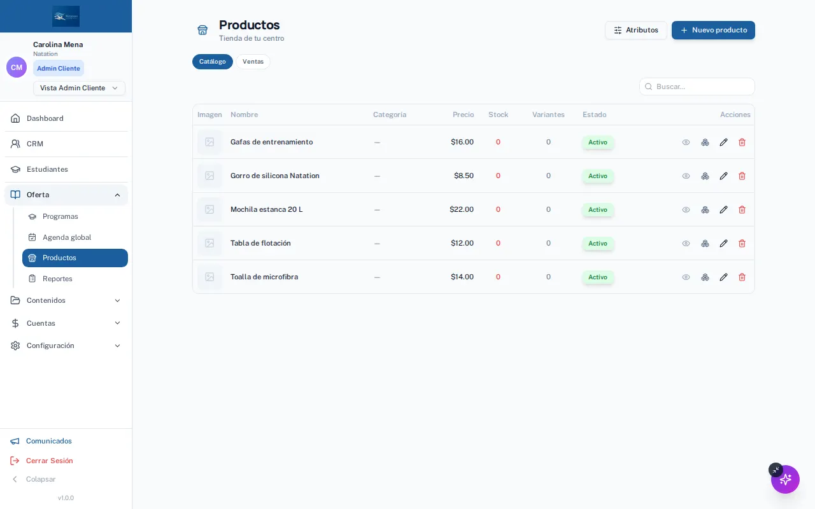Open Dashboard from the sidebar
This screenshot has height=509, width=815.
pos(66,118)
